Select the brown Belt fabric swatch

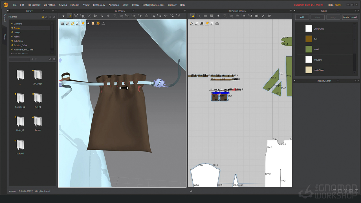coord(309,39)
